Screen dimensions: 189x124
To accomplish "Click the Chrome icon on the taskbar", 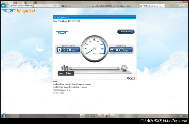I will [x=89, y=116].
